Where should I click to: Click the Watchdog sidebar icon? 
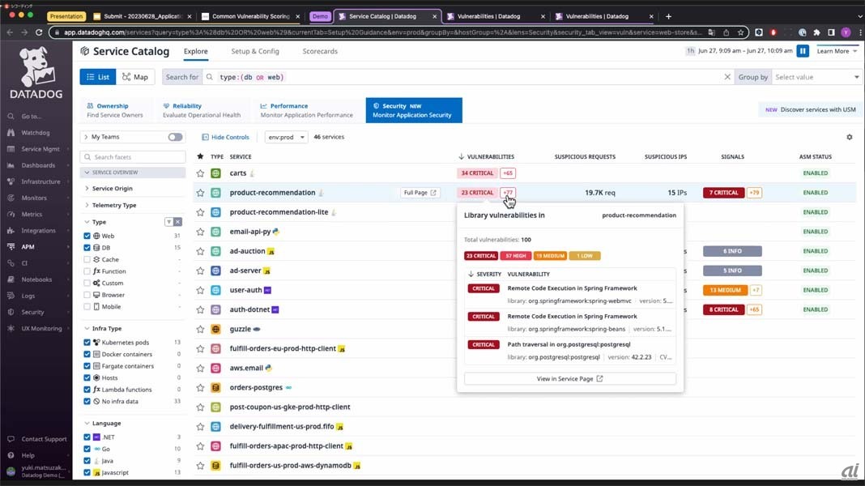(11, 133)
